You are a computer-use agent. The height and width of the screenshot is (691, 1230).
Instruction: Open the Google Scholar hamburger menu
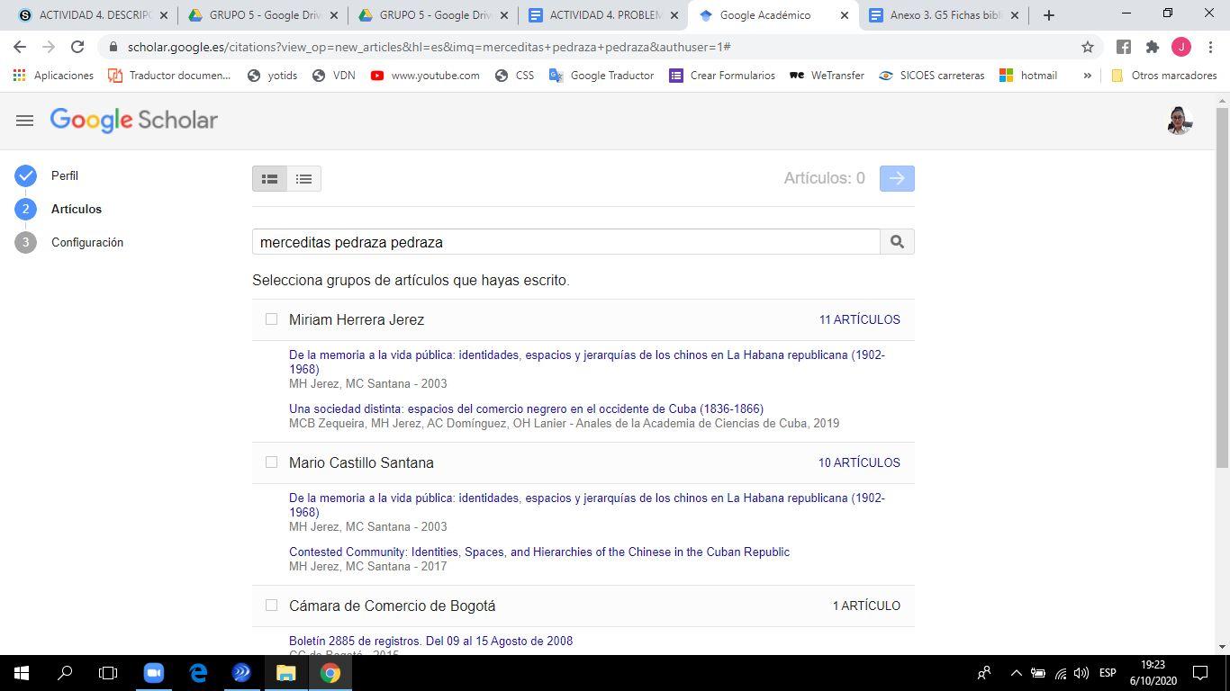pyautogui.click(x=24, y=121)
